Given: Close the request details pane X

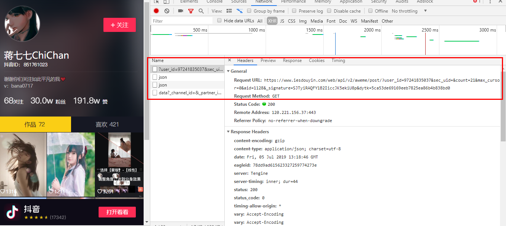Looking at the screenshot, I should 229,60.
